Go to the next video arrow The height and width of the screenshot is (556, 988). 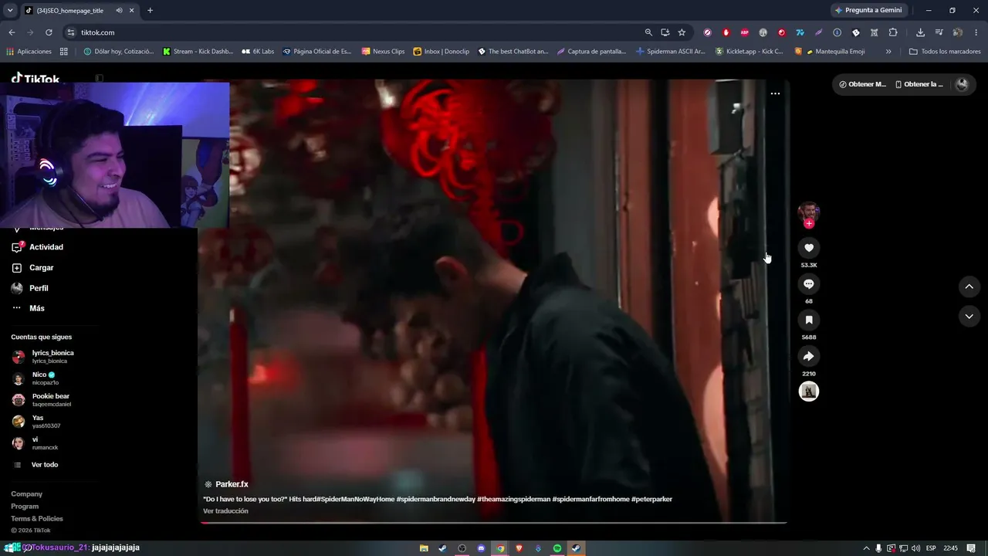point(969,316)
